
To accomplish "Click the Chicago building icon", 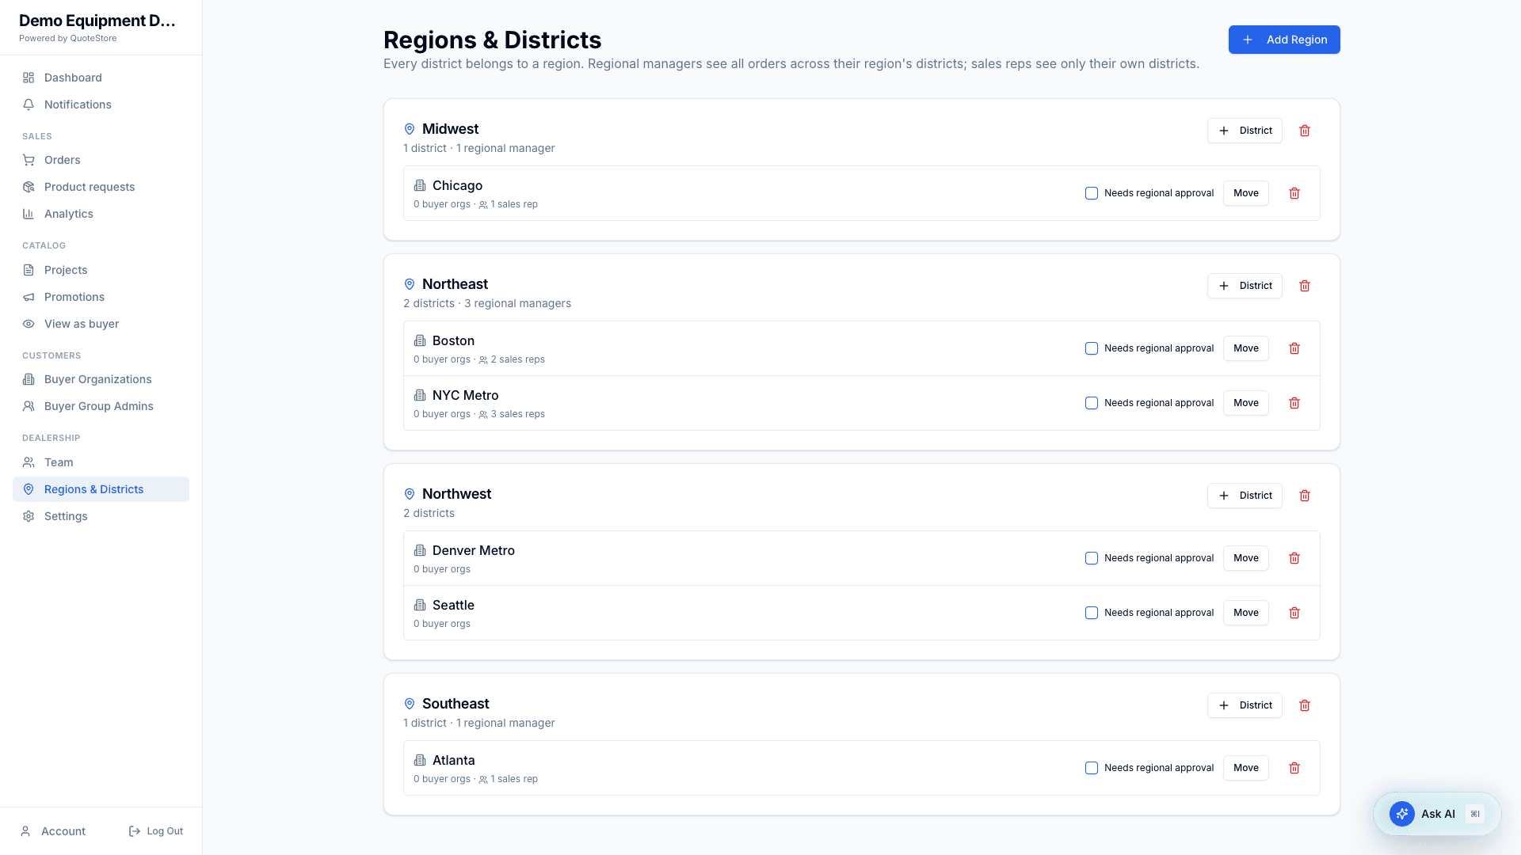I will 420,185.
